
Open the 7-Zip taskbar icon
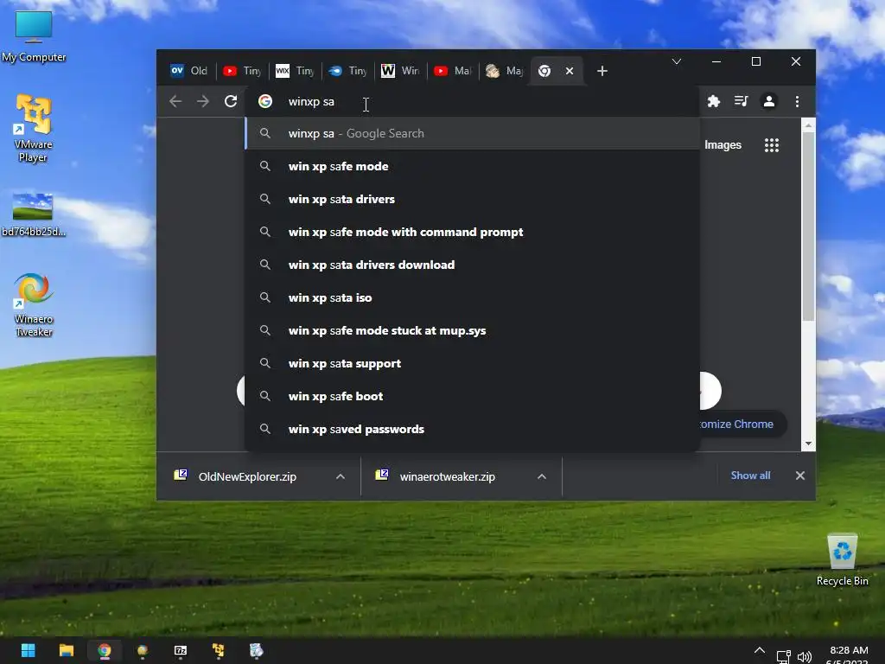click(180, 650)
